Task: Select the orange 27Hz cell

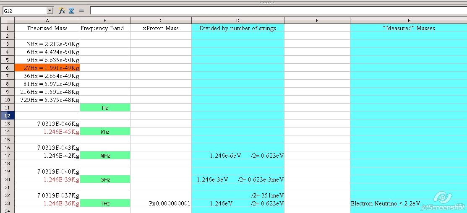Action: 47,68
